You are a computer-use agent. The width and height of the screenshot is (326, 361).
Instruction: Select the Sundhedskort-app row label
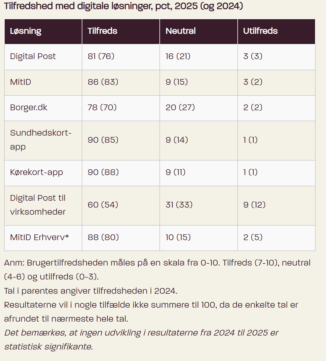click(40, 140)
